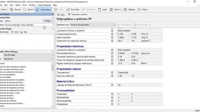Show info for Factor de disipación
The width and height of the screenshot is (200, 112).
tap(112, 60)
